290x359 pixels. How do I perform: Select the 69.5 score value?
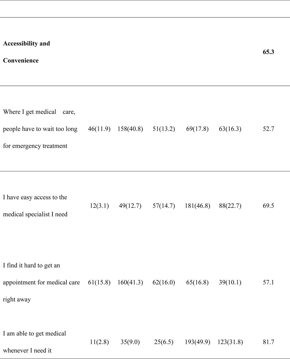click(268, 206)
